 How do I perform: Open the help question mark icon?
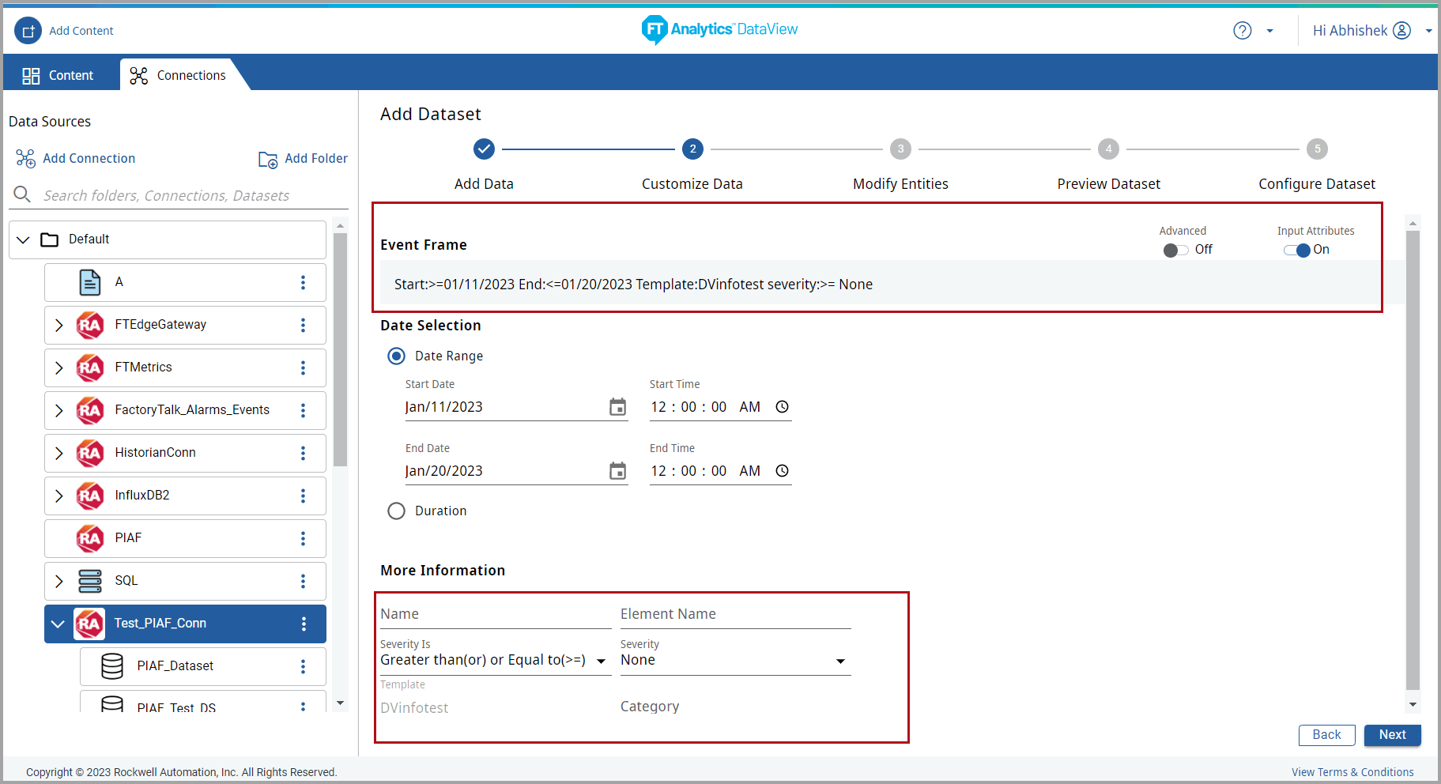coord(1243,31)
